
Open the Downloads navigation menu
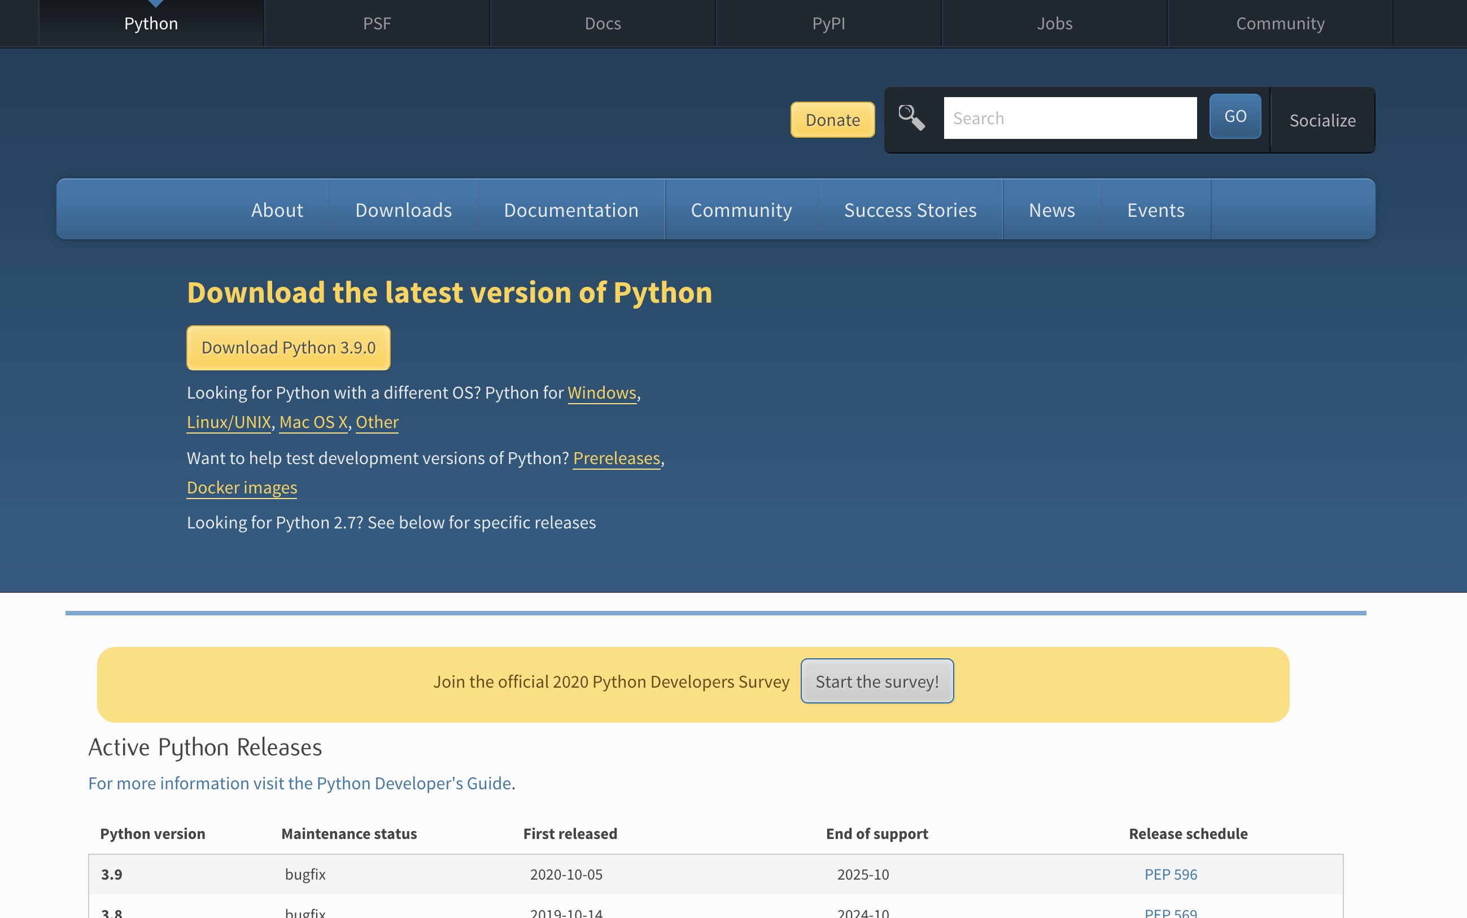click(403, 209)
